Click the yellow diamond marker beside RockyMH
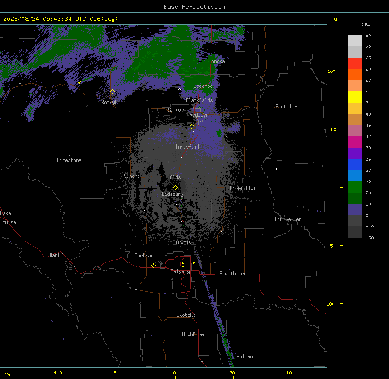 (112, 92)
